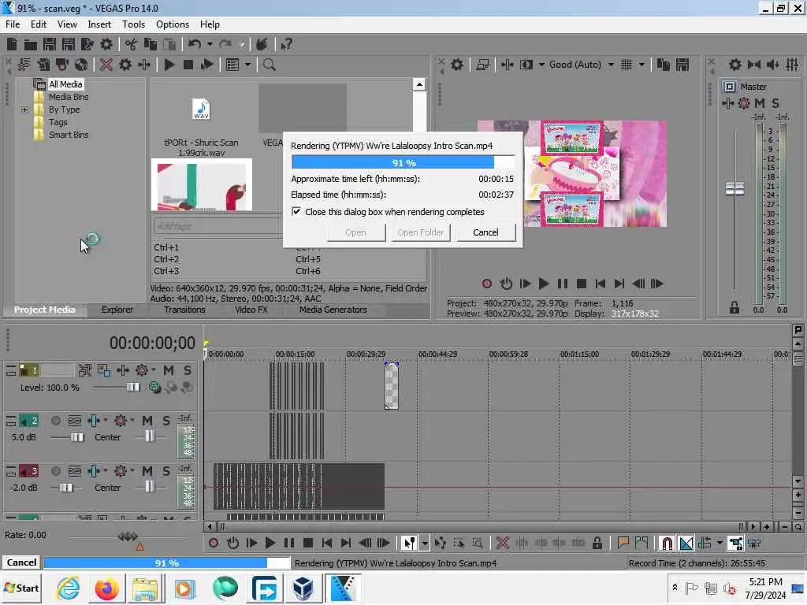
Task: Start media preview in Project Media toolbar
Action: click(169, 65)
